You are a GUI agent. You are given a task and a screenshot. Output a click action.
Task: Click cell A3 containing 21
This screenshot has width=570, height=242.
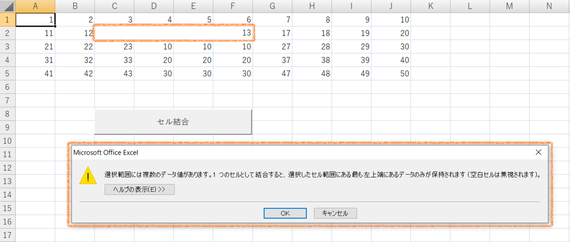coord(36,47)
